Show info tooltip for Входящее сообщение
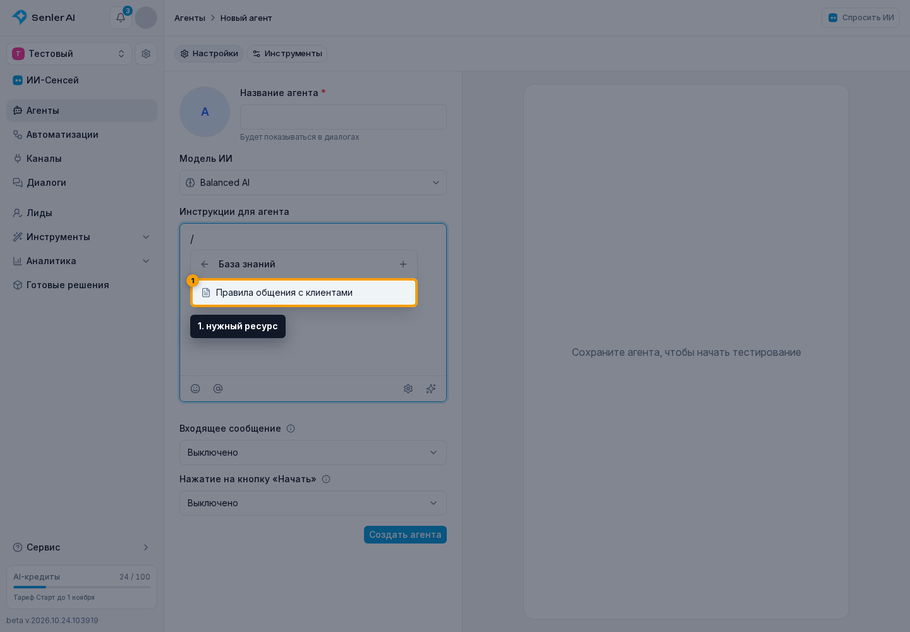 coord(291,428)
